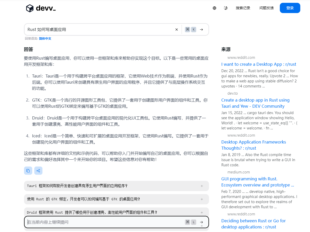
Task: Click the Iced list item text
Action: pyautogui.click(x=120, y=139)
